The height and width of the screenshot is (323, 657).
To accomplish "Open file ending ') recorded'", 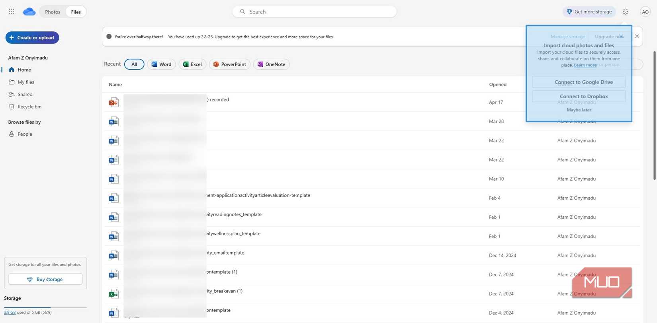I will point(218,99).
